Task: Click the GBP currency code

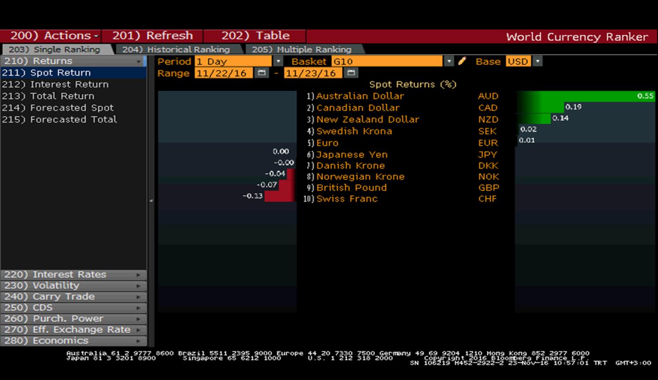Action: 489,188
